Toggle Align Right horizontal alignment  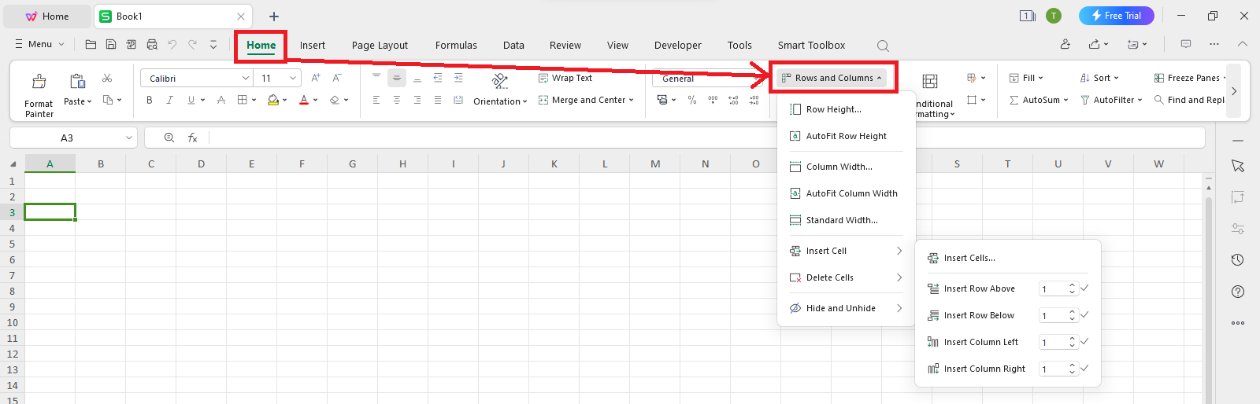coord(417,100)
